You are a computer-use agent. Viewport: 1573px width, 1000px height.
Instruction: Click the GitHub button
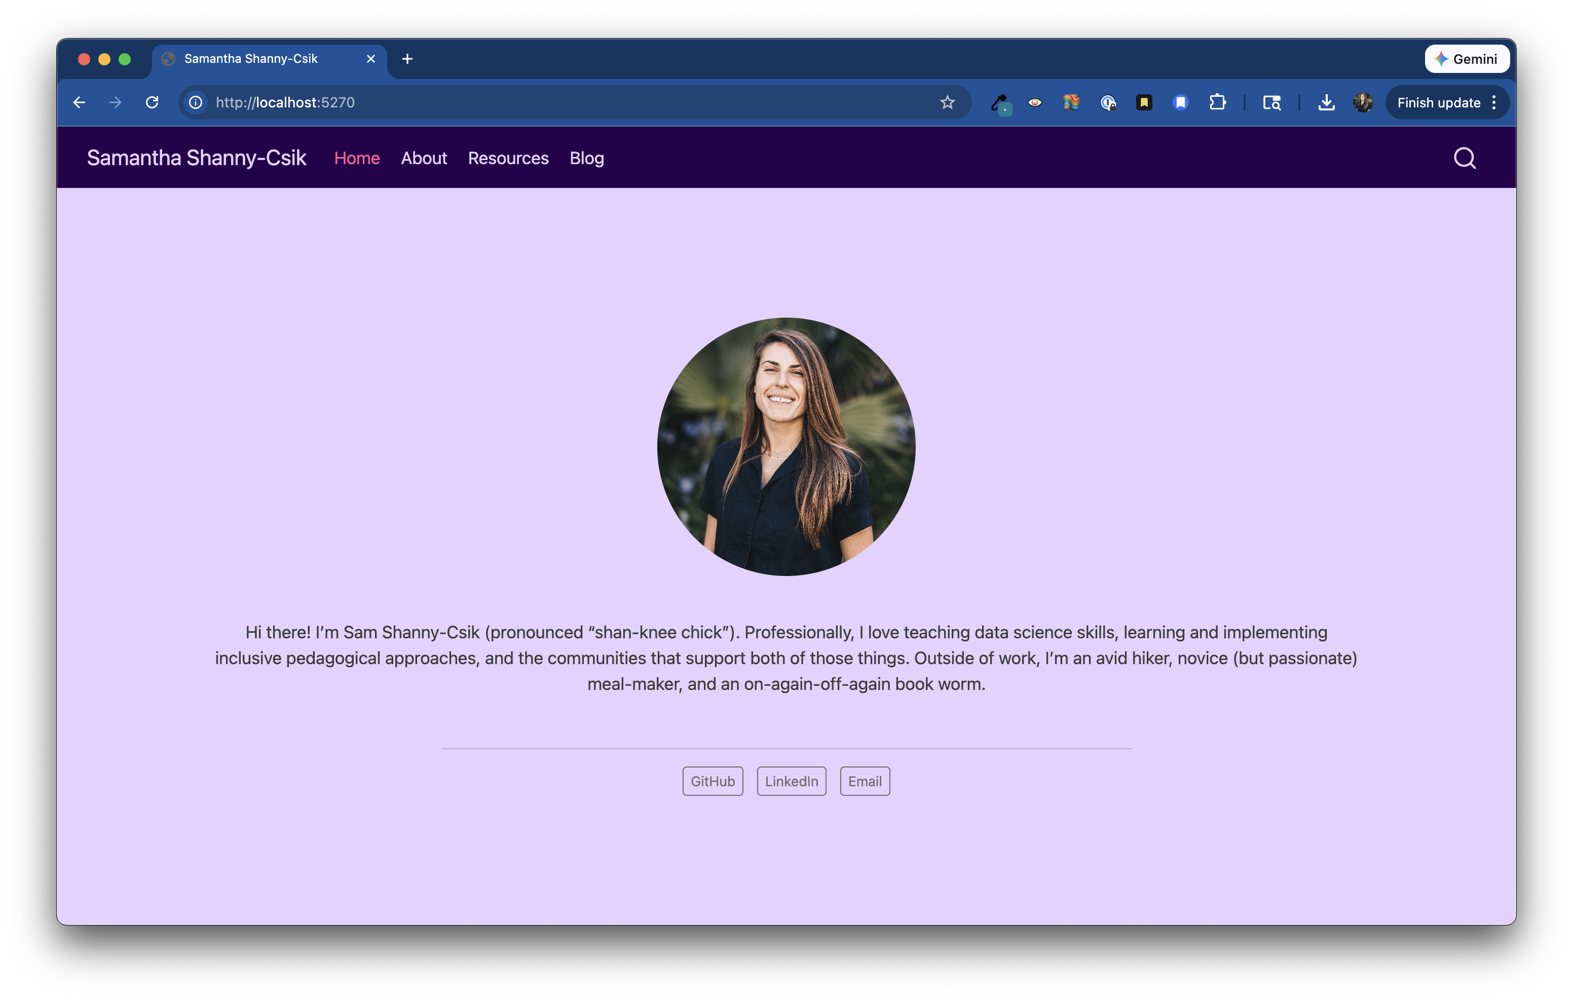[713, 781]
